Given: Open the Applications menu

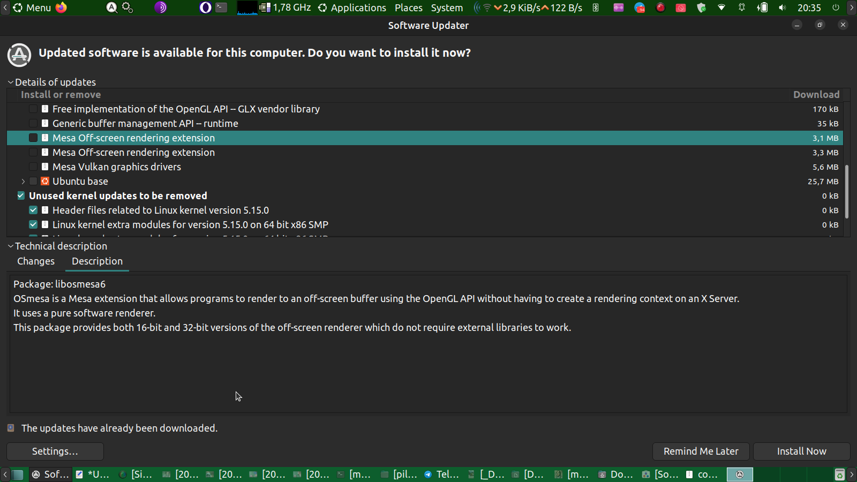Looking at the screenshot, I should tap(352, 7).
